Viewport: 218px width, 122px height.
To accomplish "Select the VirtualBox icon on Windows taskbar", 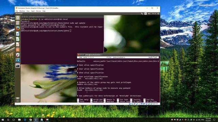I will (x=36, y=120).
